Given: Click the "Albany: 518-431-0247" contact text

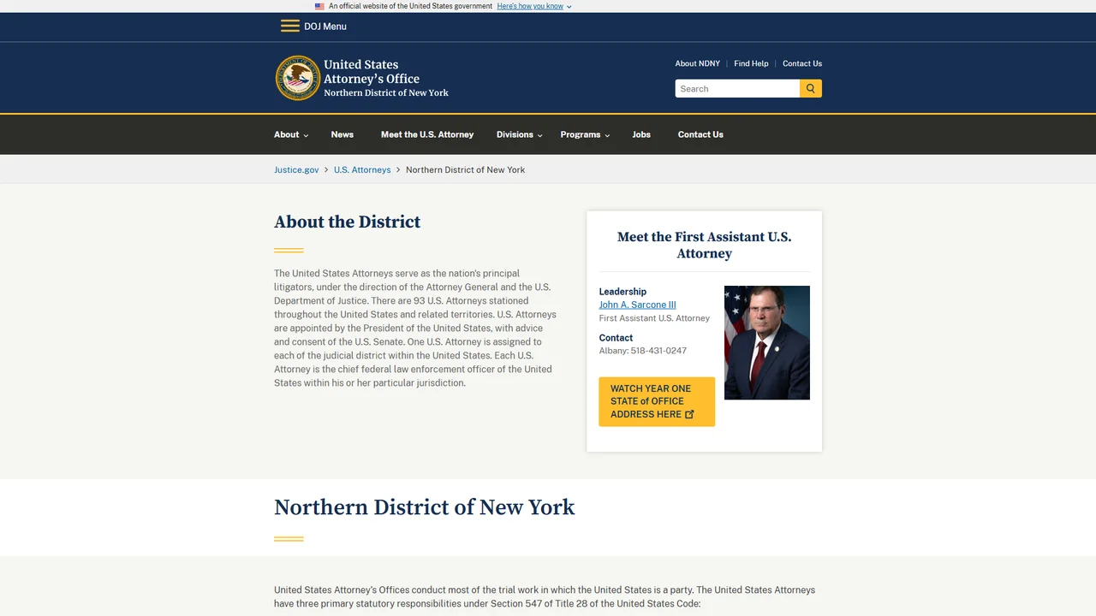Looking at the screenshot, I should tap(643, 351).
